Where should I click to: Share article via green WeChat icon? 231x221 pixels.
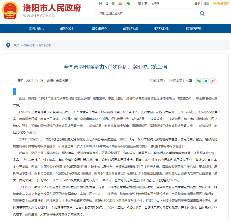199,81
